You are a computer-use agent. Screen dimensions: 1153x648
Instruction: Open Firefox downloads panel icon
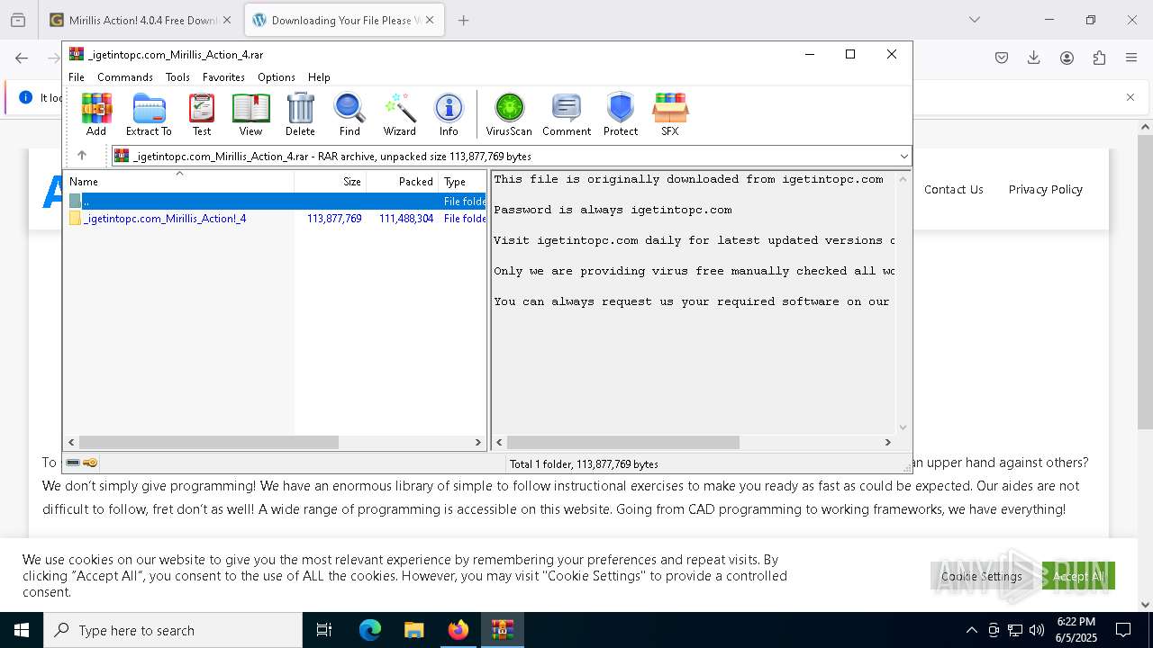click(1034, 58)
